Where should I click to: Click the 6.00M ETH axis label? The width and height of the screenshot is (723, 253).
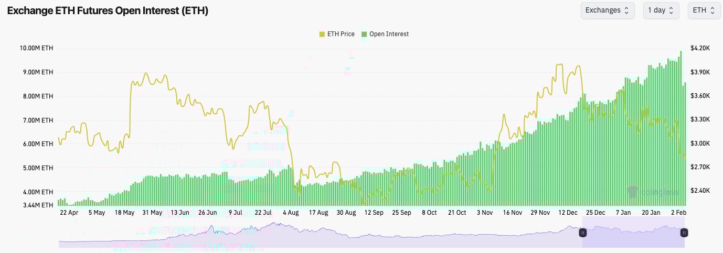[37, 144]
